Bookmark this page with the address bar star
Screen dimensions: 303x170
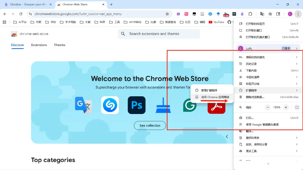(x=167, y=14)
